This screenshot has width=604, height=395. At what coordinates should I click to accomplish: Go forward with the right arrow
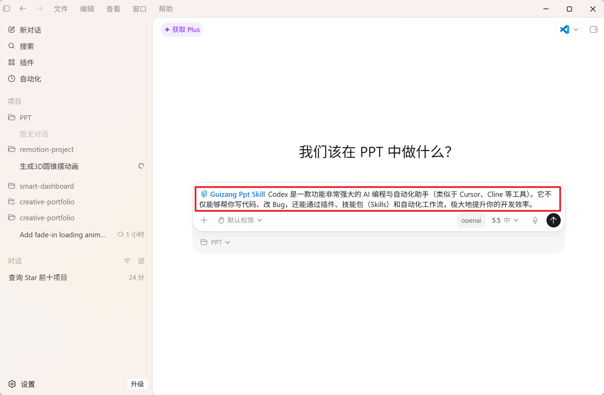tap(39, 9)
